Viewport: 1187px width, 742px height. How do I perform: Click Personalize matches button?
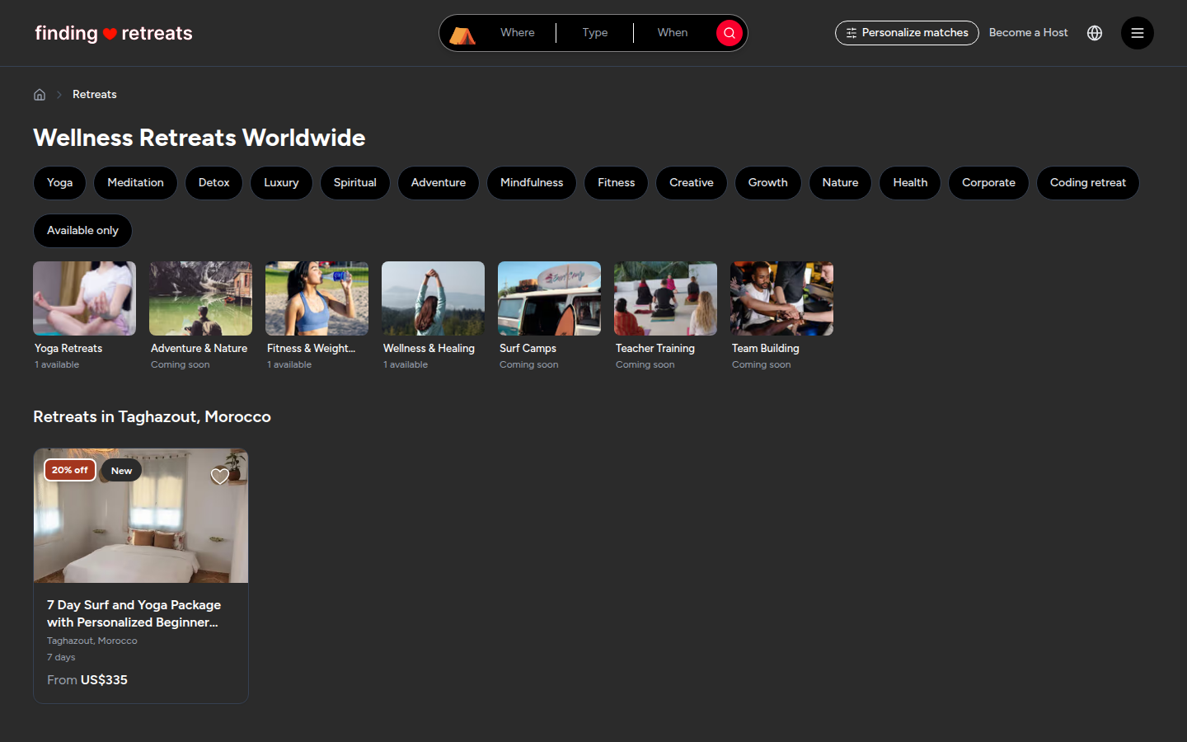click(x=907, y=33)
